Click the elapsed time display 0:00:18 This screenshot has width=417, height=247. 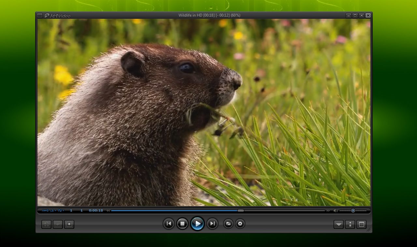[96, 211]
